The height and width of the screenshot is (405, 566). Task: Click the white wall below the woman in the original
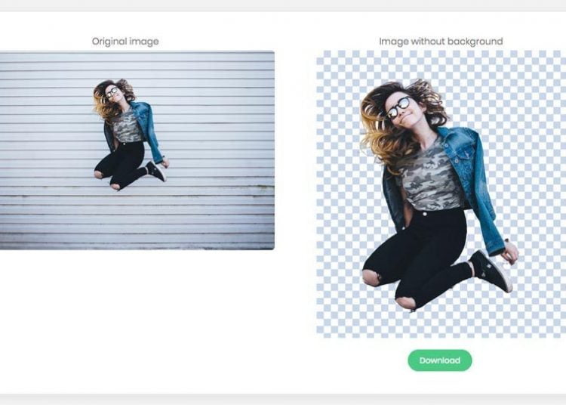136,219
